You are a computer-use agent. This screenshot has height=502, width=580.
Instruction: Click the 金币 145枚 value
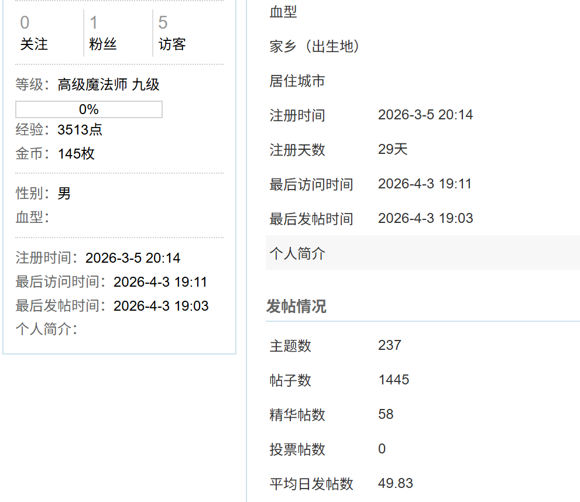coord(76,154)
